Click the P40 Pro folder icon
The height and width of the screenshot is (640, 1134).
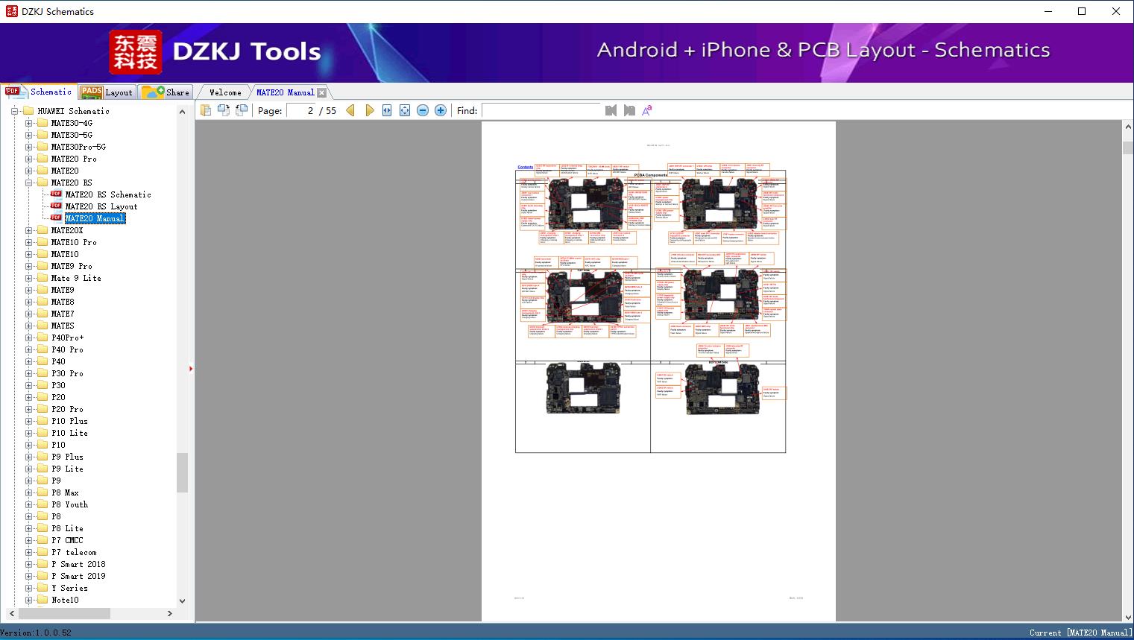(x=42, y=349)
